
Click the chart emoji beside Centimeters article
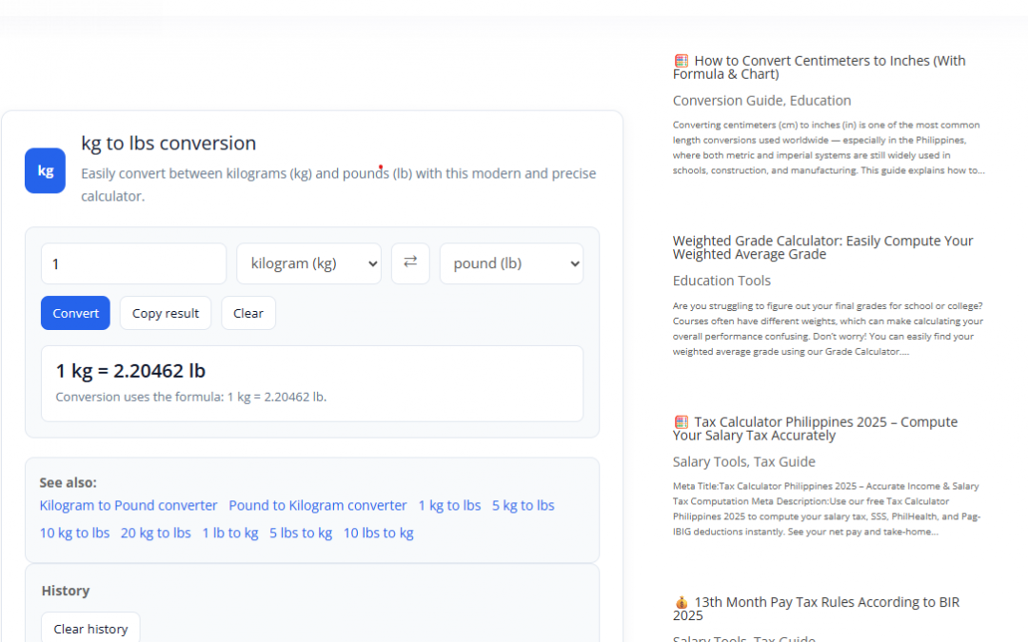681,61
